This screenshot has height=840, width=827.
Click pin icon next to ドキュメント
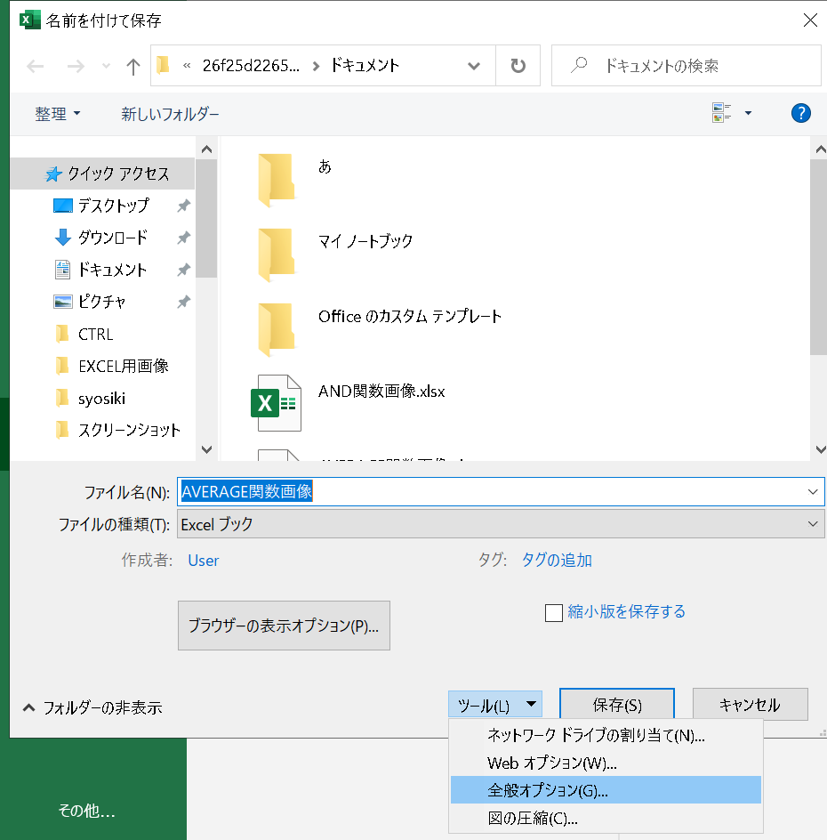tap(183, 270)
